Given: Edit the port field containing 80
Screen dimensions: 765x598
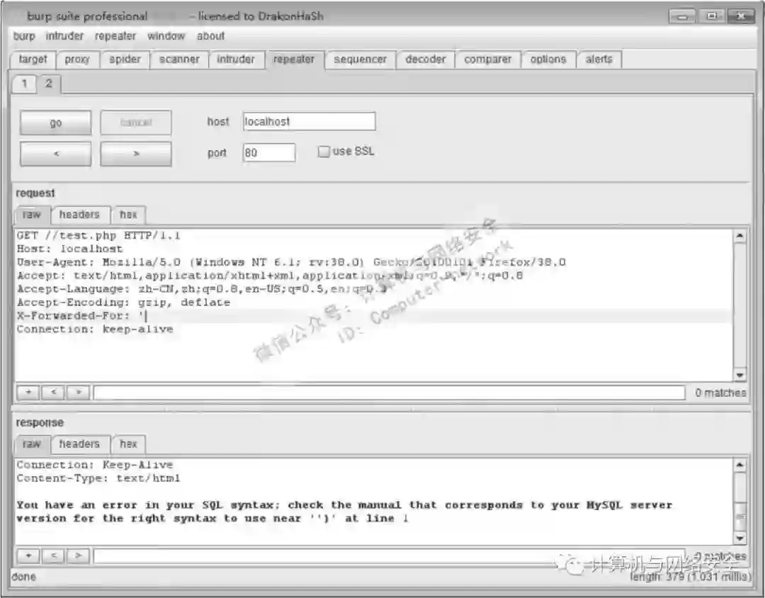Looking at the screenshot, I should (269, 153).
